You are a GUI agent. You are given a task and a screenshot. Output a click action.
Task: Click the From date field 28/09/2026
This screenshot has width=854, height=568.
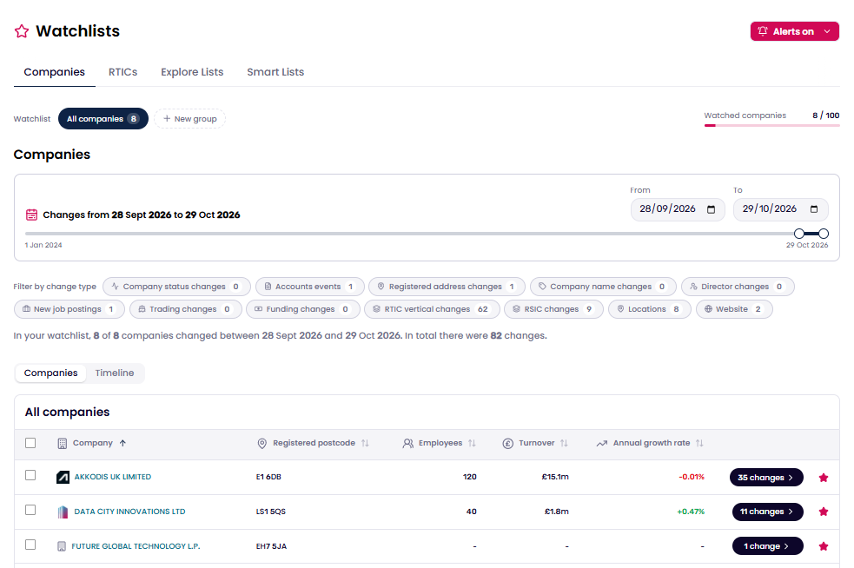pyautogui.click(x=678, y=209)
